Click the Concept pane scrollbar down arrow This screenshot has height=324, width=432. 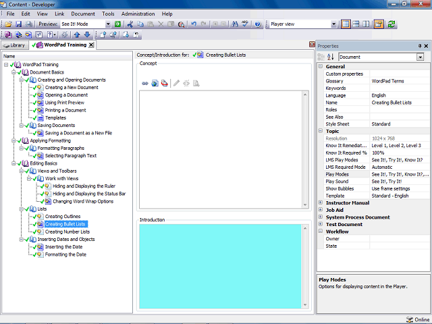(305, 205)
